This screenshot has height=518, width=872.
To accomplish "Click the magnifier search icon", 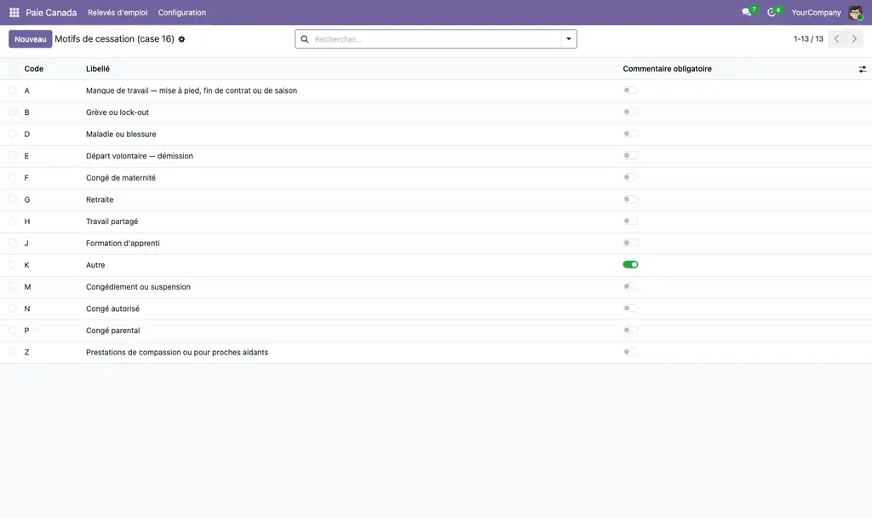I will pos(305,39).
